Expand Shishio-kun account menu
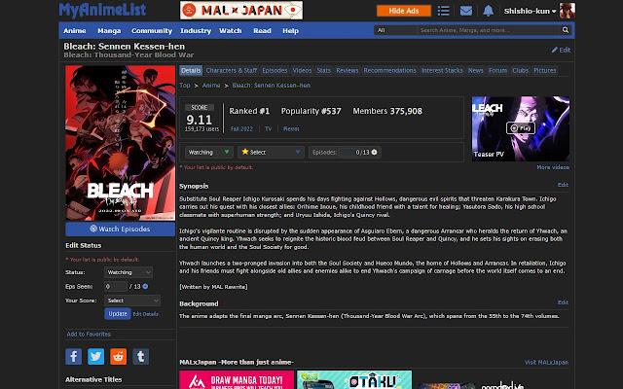The height and width of the screenshot is (389, 623). [530, 11]
